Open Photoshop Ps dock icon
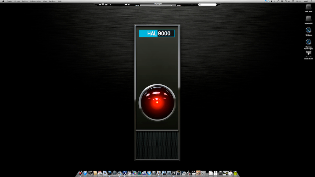 click(x=174, y=173)
